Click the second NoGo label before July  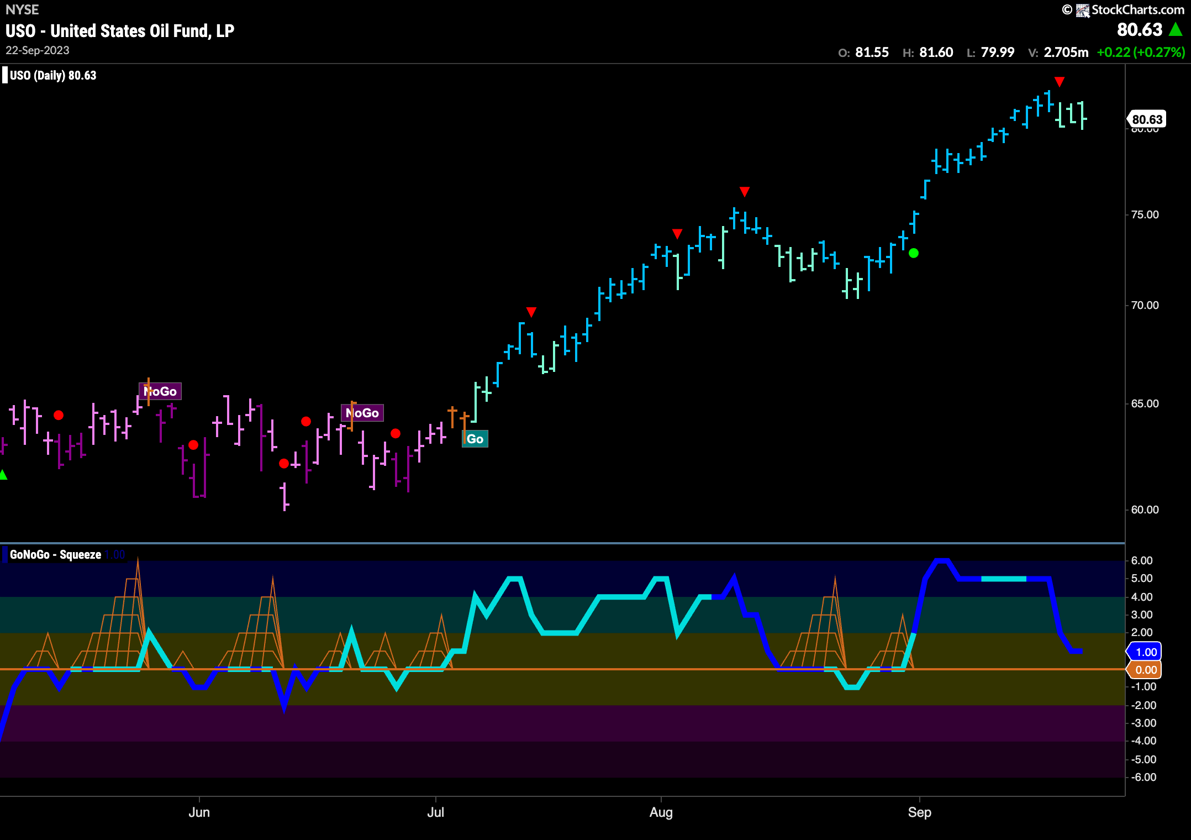click(362, 413)
